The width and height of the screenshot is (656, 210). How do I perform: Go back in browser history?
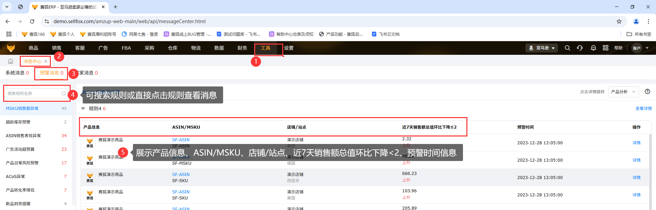(8, 21)
